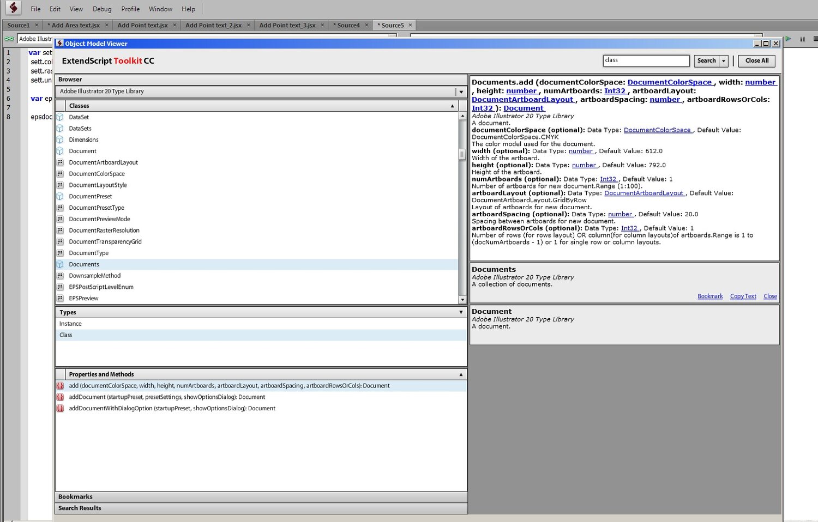Click the DocumentColorSpace enum icon
The image size is (818, 522).
[x=60, y=174]
